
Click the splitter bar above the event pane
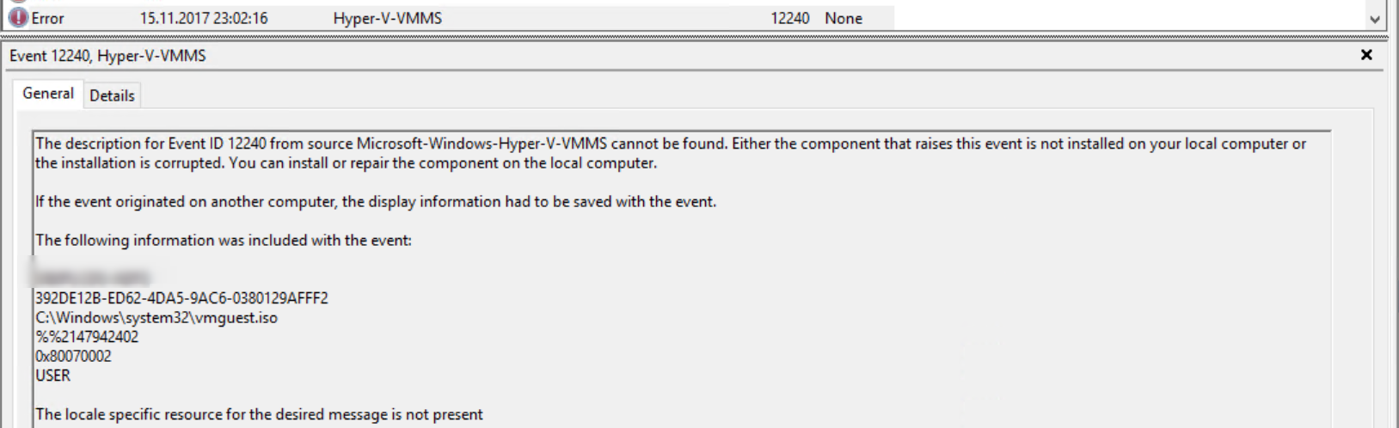694,38
